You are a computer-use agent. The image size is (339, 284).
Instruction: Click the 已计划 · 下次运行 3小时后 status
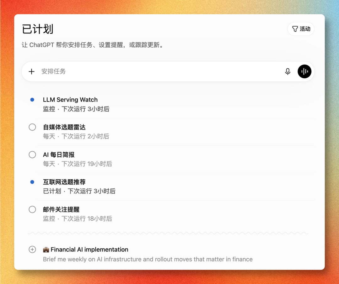coord(79,191)
